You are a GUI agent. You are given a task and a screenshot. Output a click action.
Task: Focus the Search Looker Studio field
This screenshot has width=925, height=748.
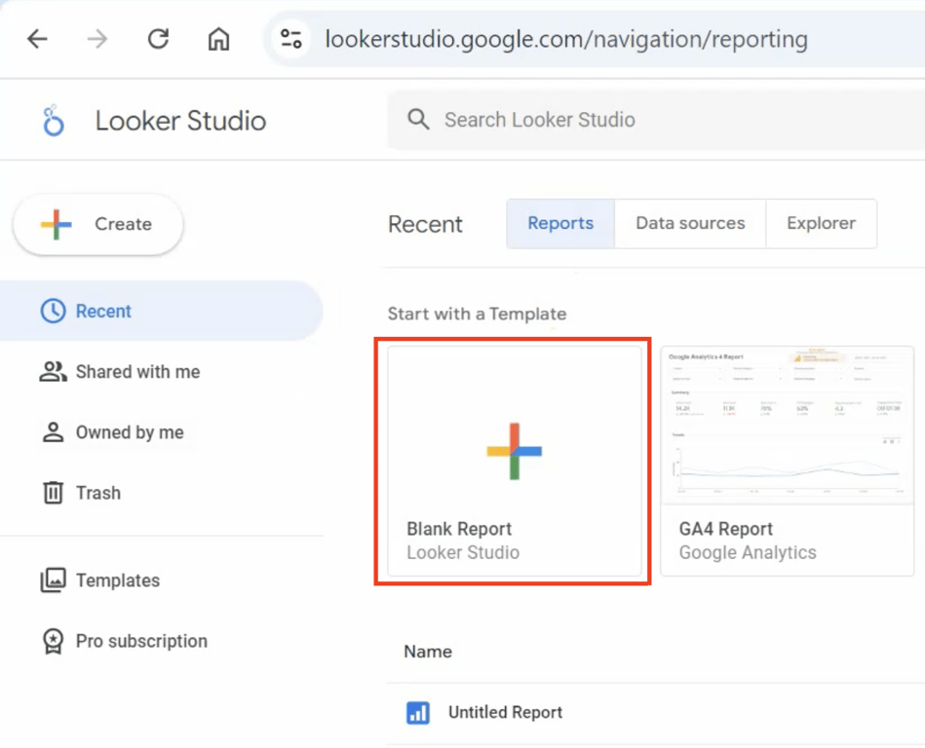tap(656, 120)
